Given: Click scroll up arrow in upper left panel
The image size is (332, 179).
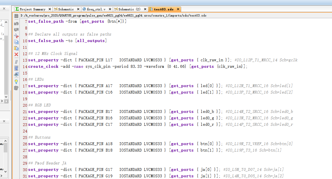Looking at the screenshot, I should [x=6, y=22].
